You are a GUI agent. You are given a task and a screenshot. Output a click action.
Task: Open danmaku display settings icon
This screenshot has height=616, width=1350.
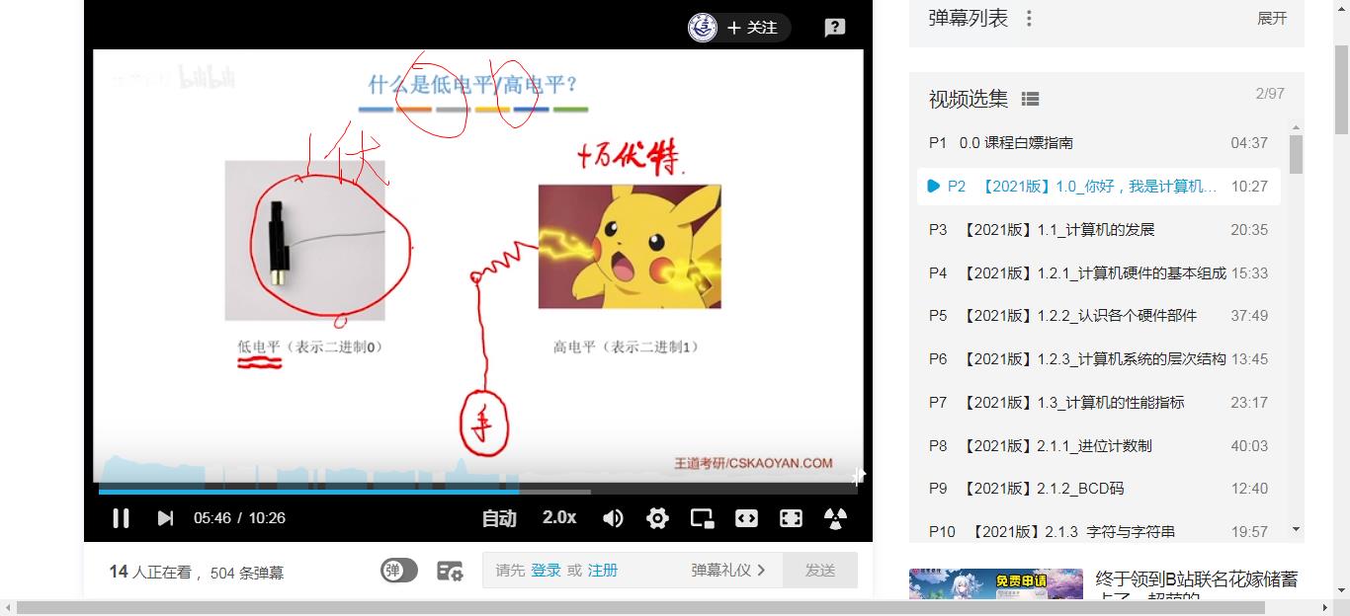[450, 571]
